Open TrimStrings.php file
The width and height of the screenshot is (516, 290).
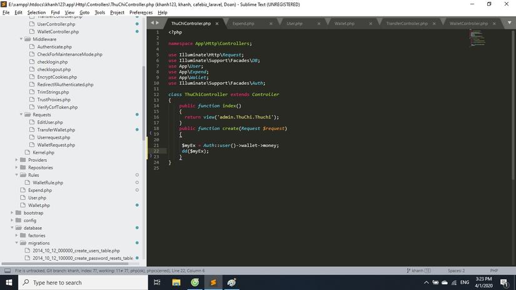pos(53,92)
